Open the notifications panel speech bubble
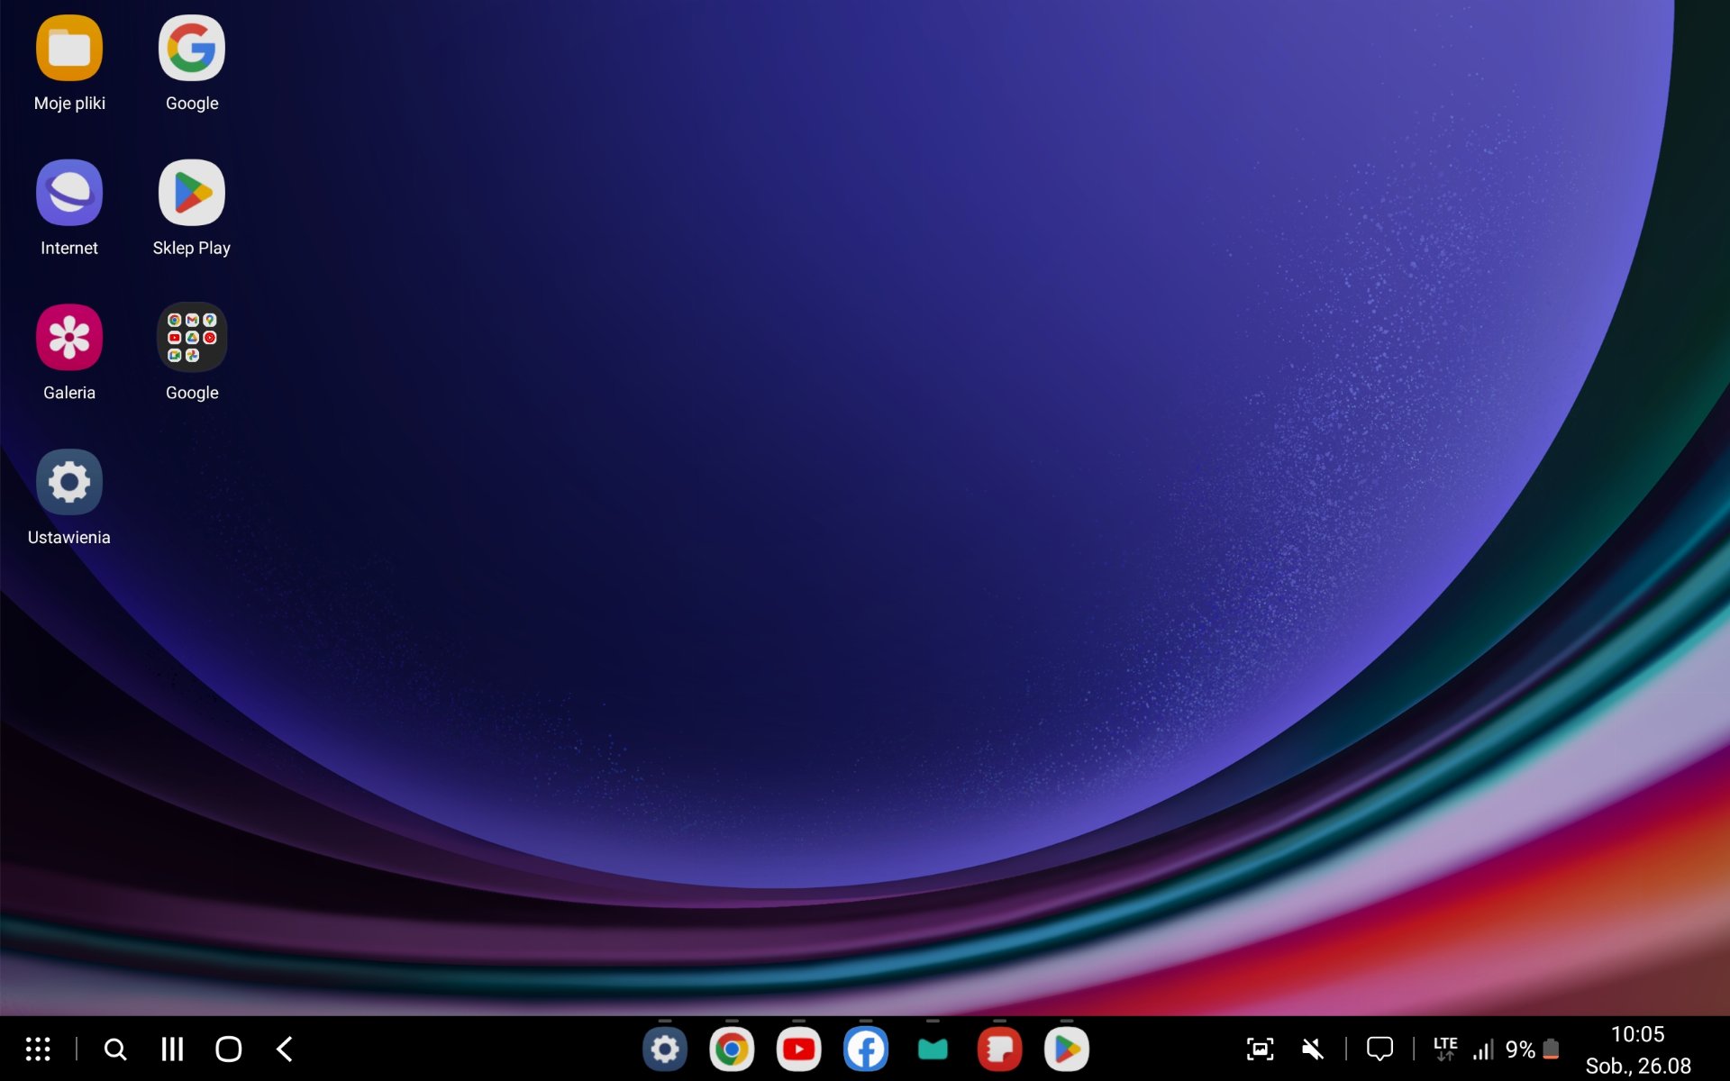This screenshot has height=1081, width=1730. click(1379, 1049)
